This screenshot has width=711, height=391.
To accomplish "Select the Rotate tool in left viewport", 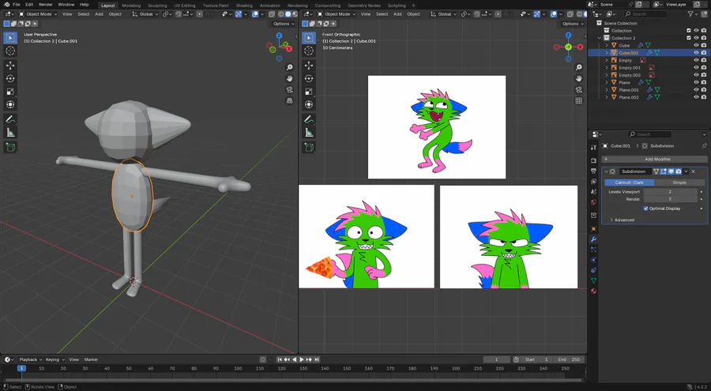I will (x=10, y=78).
